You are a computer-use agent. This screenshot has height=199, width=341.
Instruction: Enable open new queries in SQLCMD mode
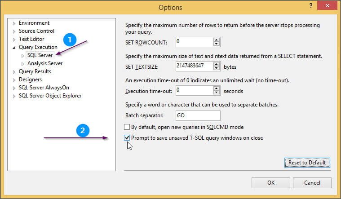tap(127, 127)
